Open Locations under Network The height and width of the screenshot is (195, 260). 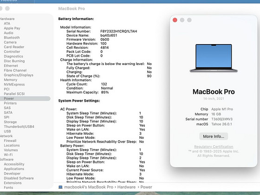coord(12,145)
